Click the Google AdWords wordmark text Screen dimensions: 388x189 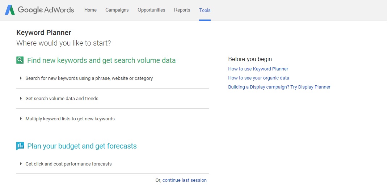click(46, 10)
